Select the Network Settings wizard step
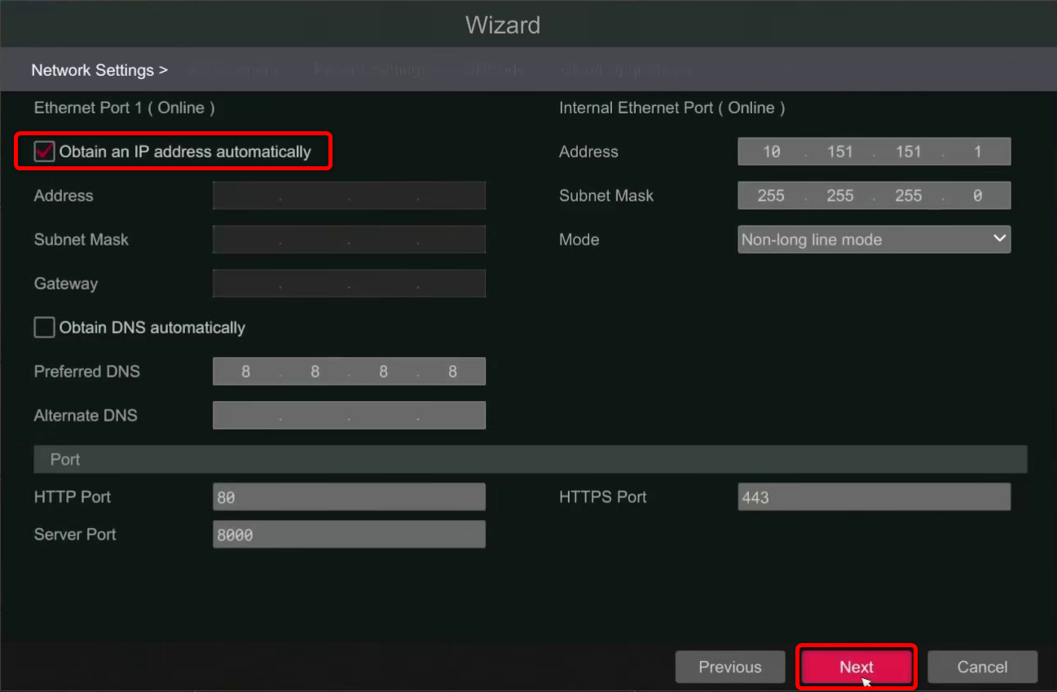 click(99, 70)
